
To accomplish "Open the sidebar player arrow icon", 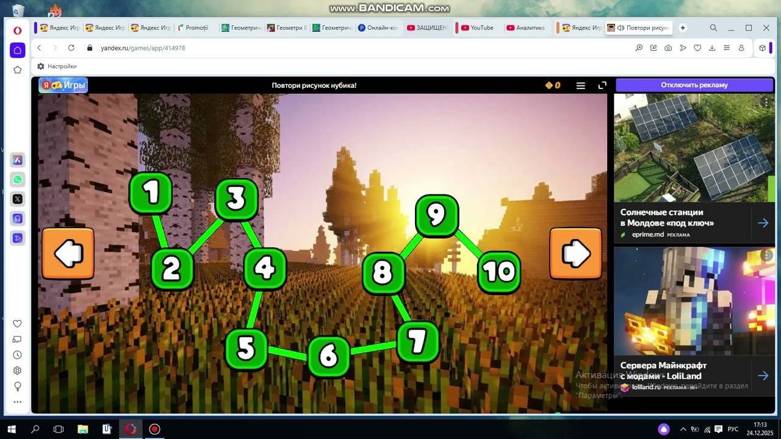I will point(18,238).
